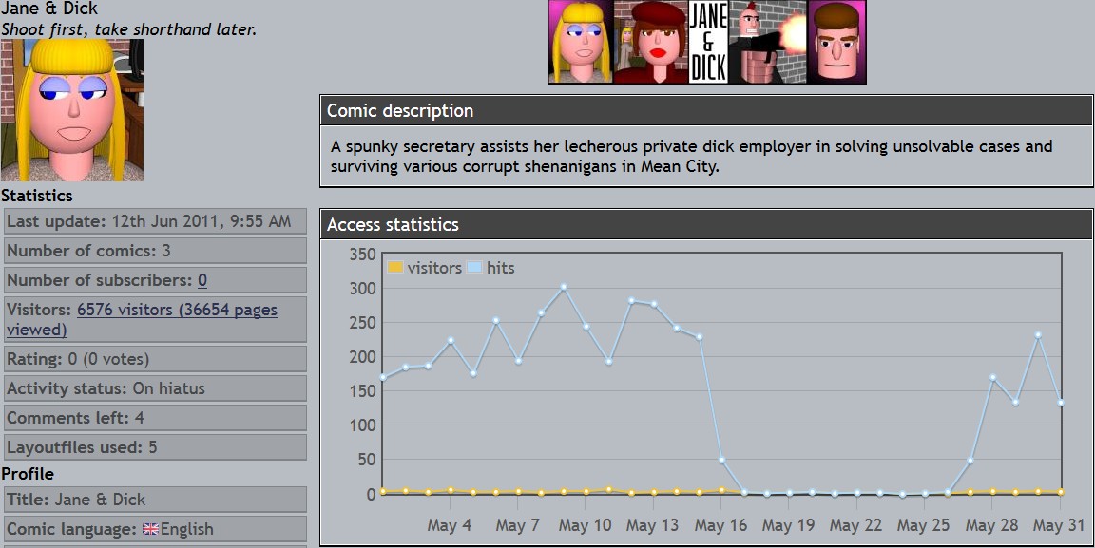Open the 6576 visitors statistics link
The height and width of the screenshot is (548, 1095).
[177, 310]
